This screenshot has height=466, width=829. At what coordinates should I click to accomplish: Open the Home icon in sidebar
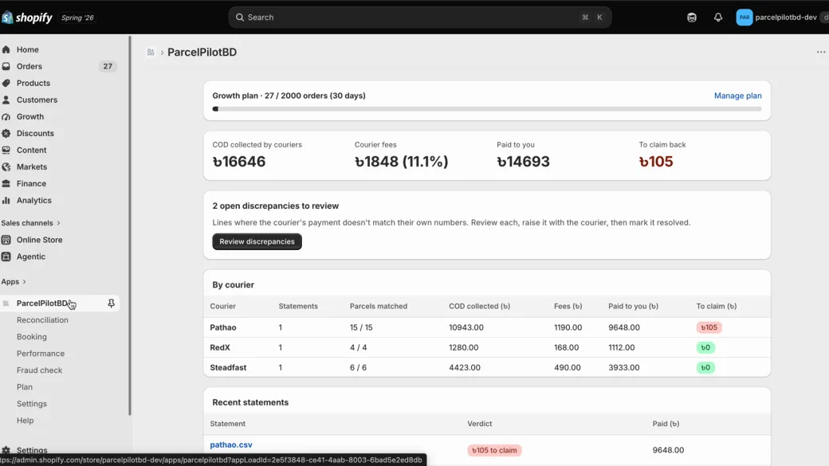pos(6,49)
